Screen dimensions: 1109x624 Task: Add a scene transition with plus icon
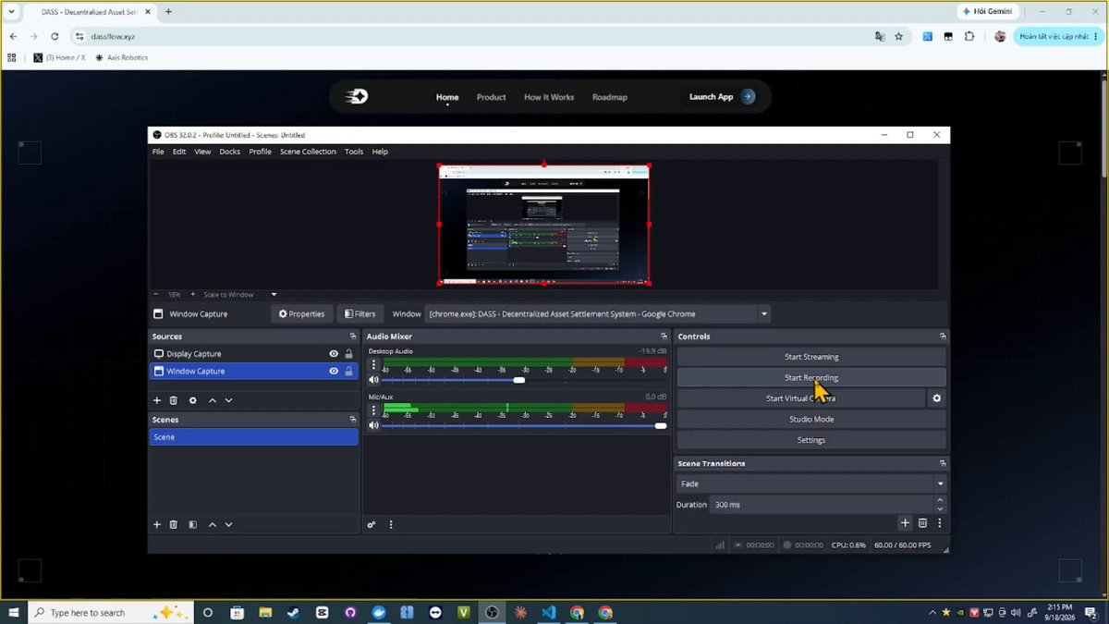point(905,523)
